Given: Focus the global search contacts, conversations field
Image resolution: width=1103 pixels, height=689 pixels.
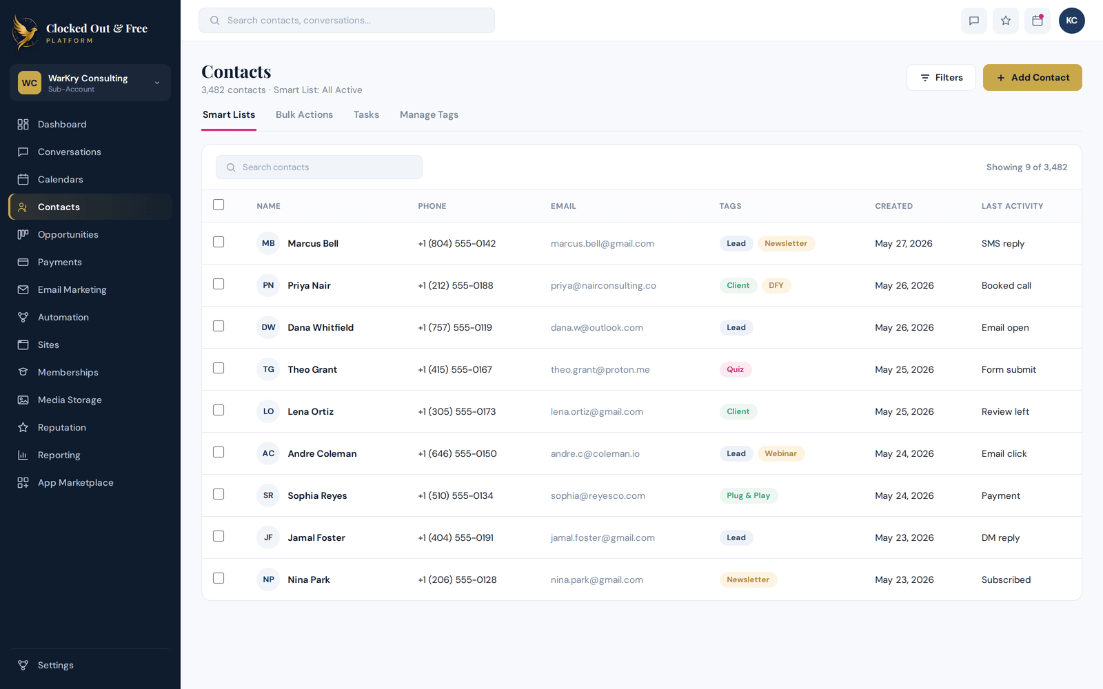Looking at the screenshot, I should click(347, 21).
